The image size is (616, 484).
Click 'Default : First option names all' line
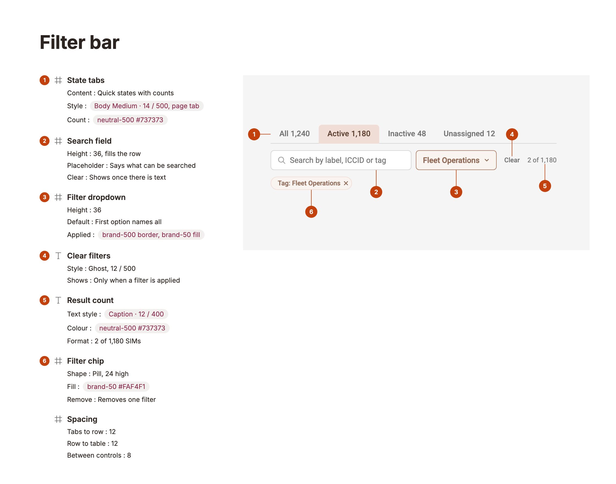coord(114,222)
